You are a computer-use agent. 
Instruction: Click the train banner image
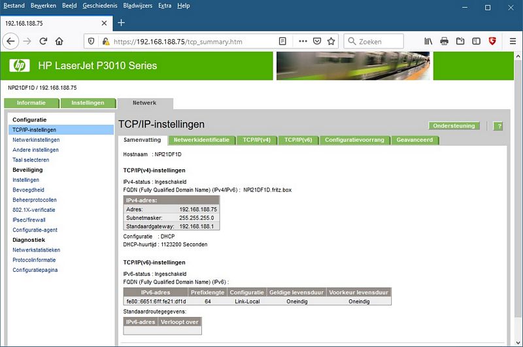[x=353, y=65]
